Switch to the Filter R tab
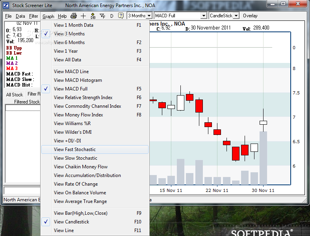This screenshot has width=310, height=236. point(33,94)
